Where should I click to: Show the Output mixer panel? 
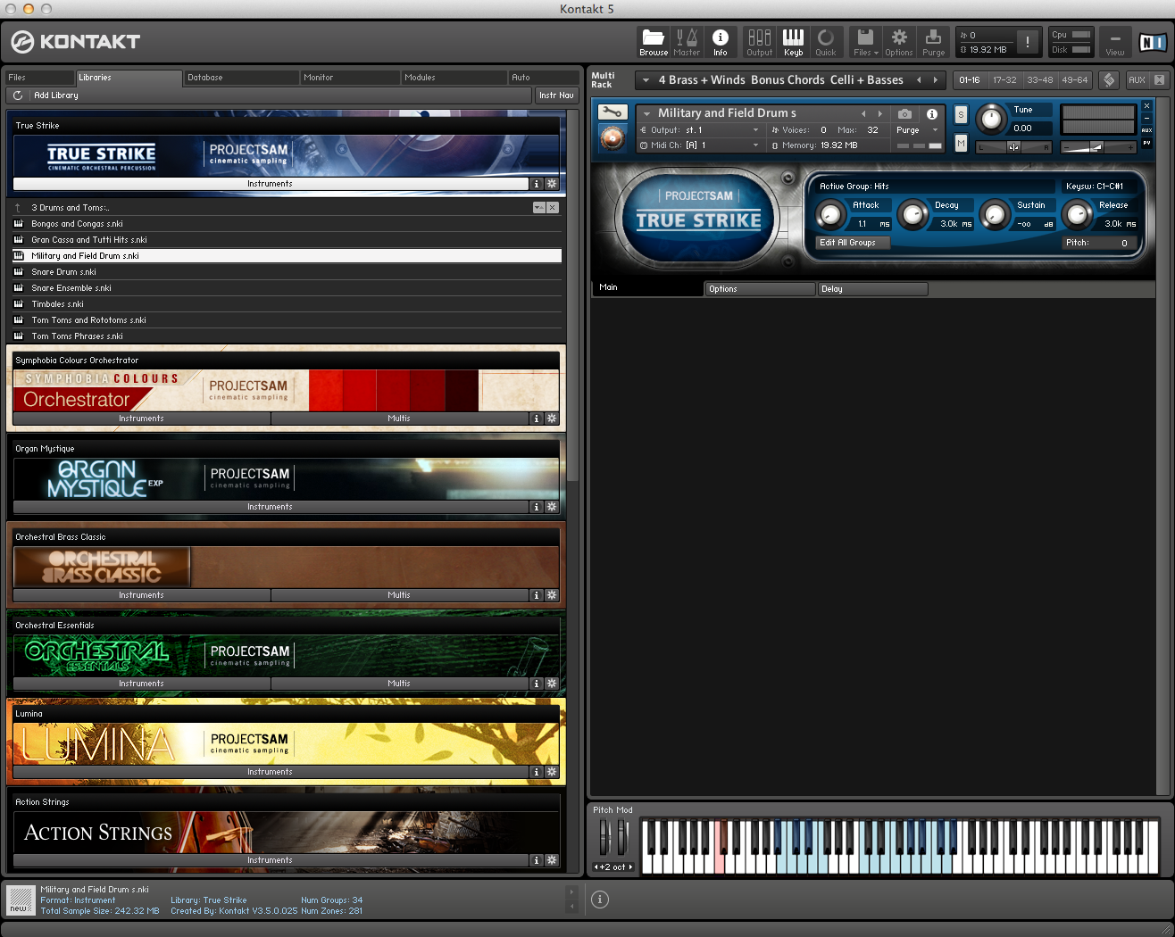[x=760, y=42]
